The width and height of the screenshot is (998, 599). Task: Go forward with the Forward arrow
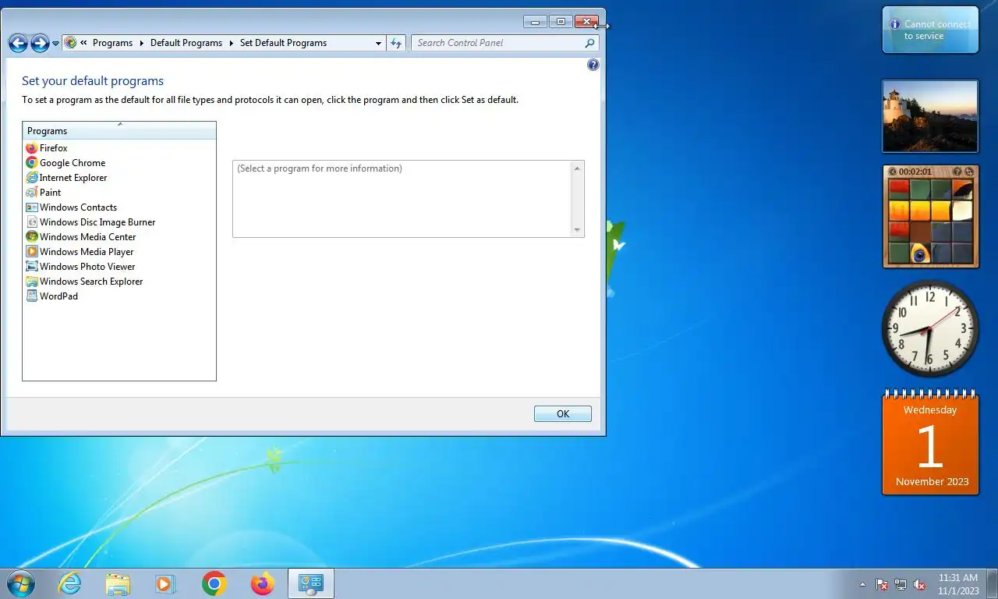(40, 43)
